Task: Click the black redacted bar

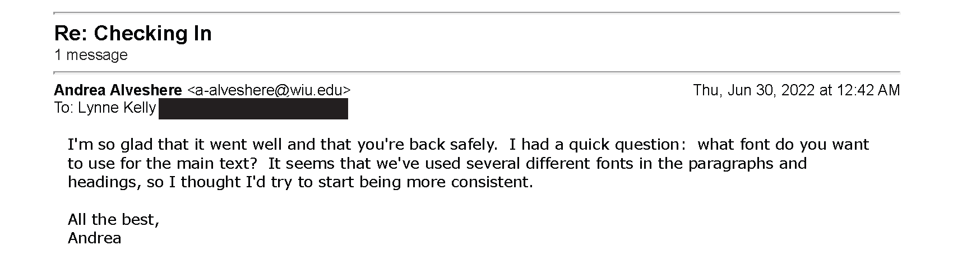Action: coord(253,109)
